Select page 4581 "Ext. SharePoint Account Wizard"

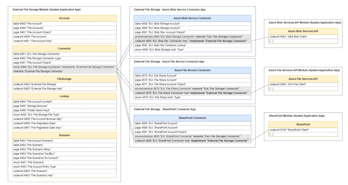coord(193,132)
